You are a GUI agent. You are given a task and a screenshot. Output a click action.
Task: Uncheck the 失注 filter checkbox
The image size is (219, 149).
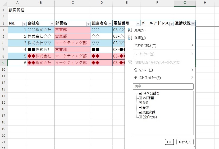coord(140,103)
